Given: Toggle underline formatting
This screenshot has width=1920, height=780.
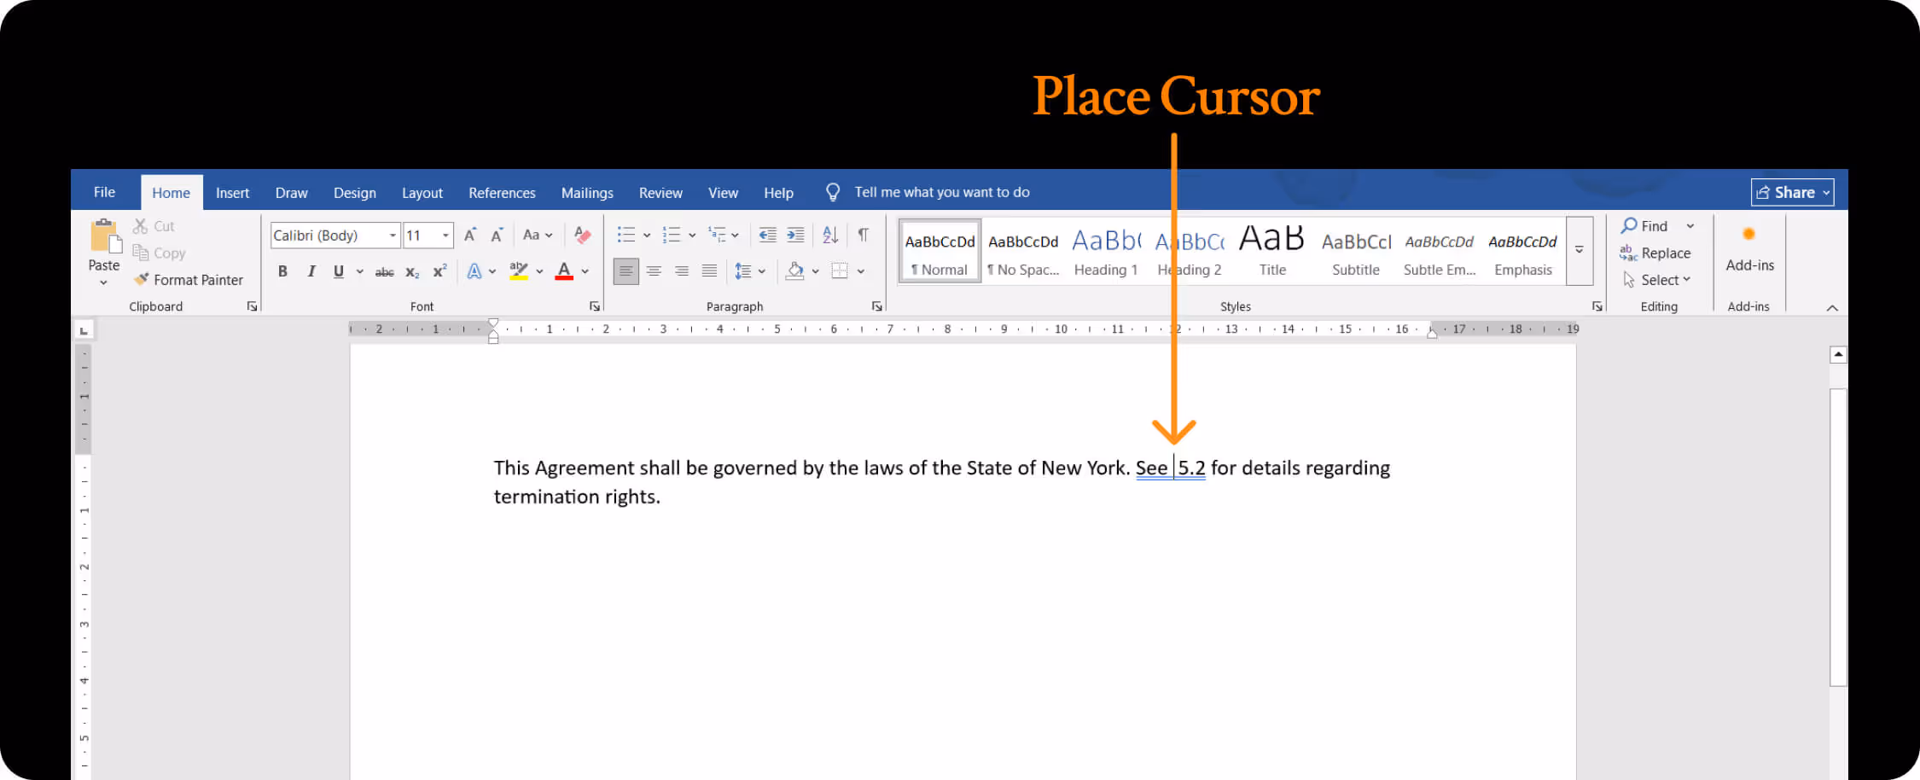Looking at the screenshot, I should pos(339,271).
